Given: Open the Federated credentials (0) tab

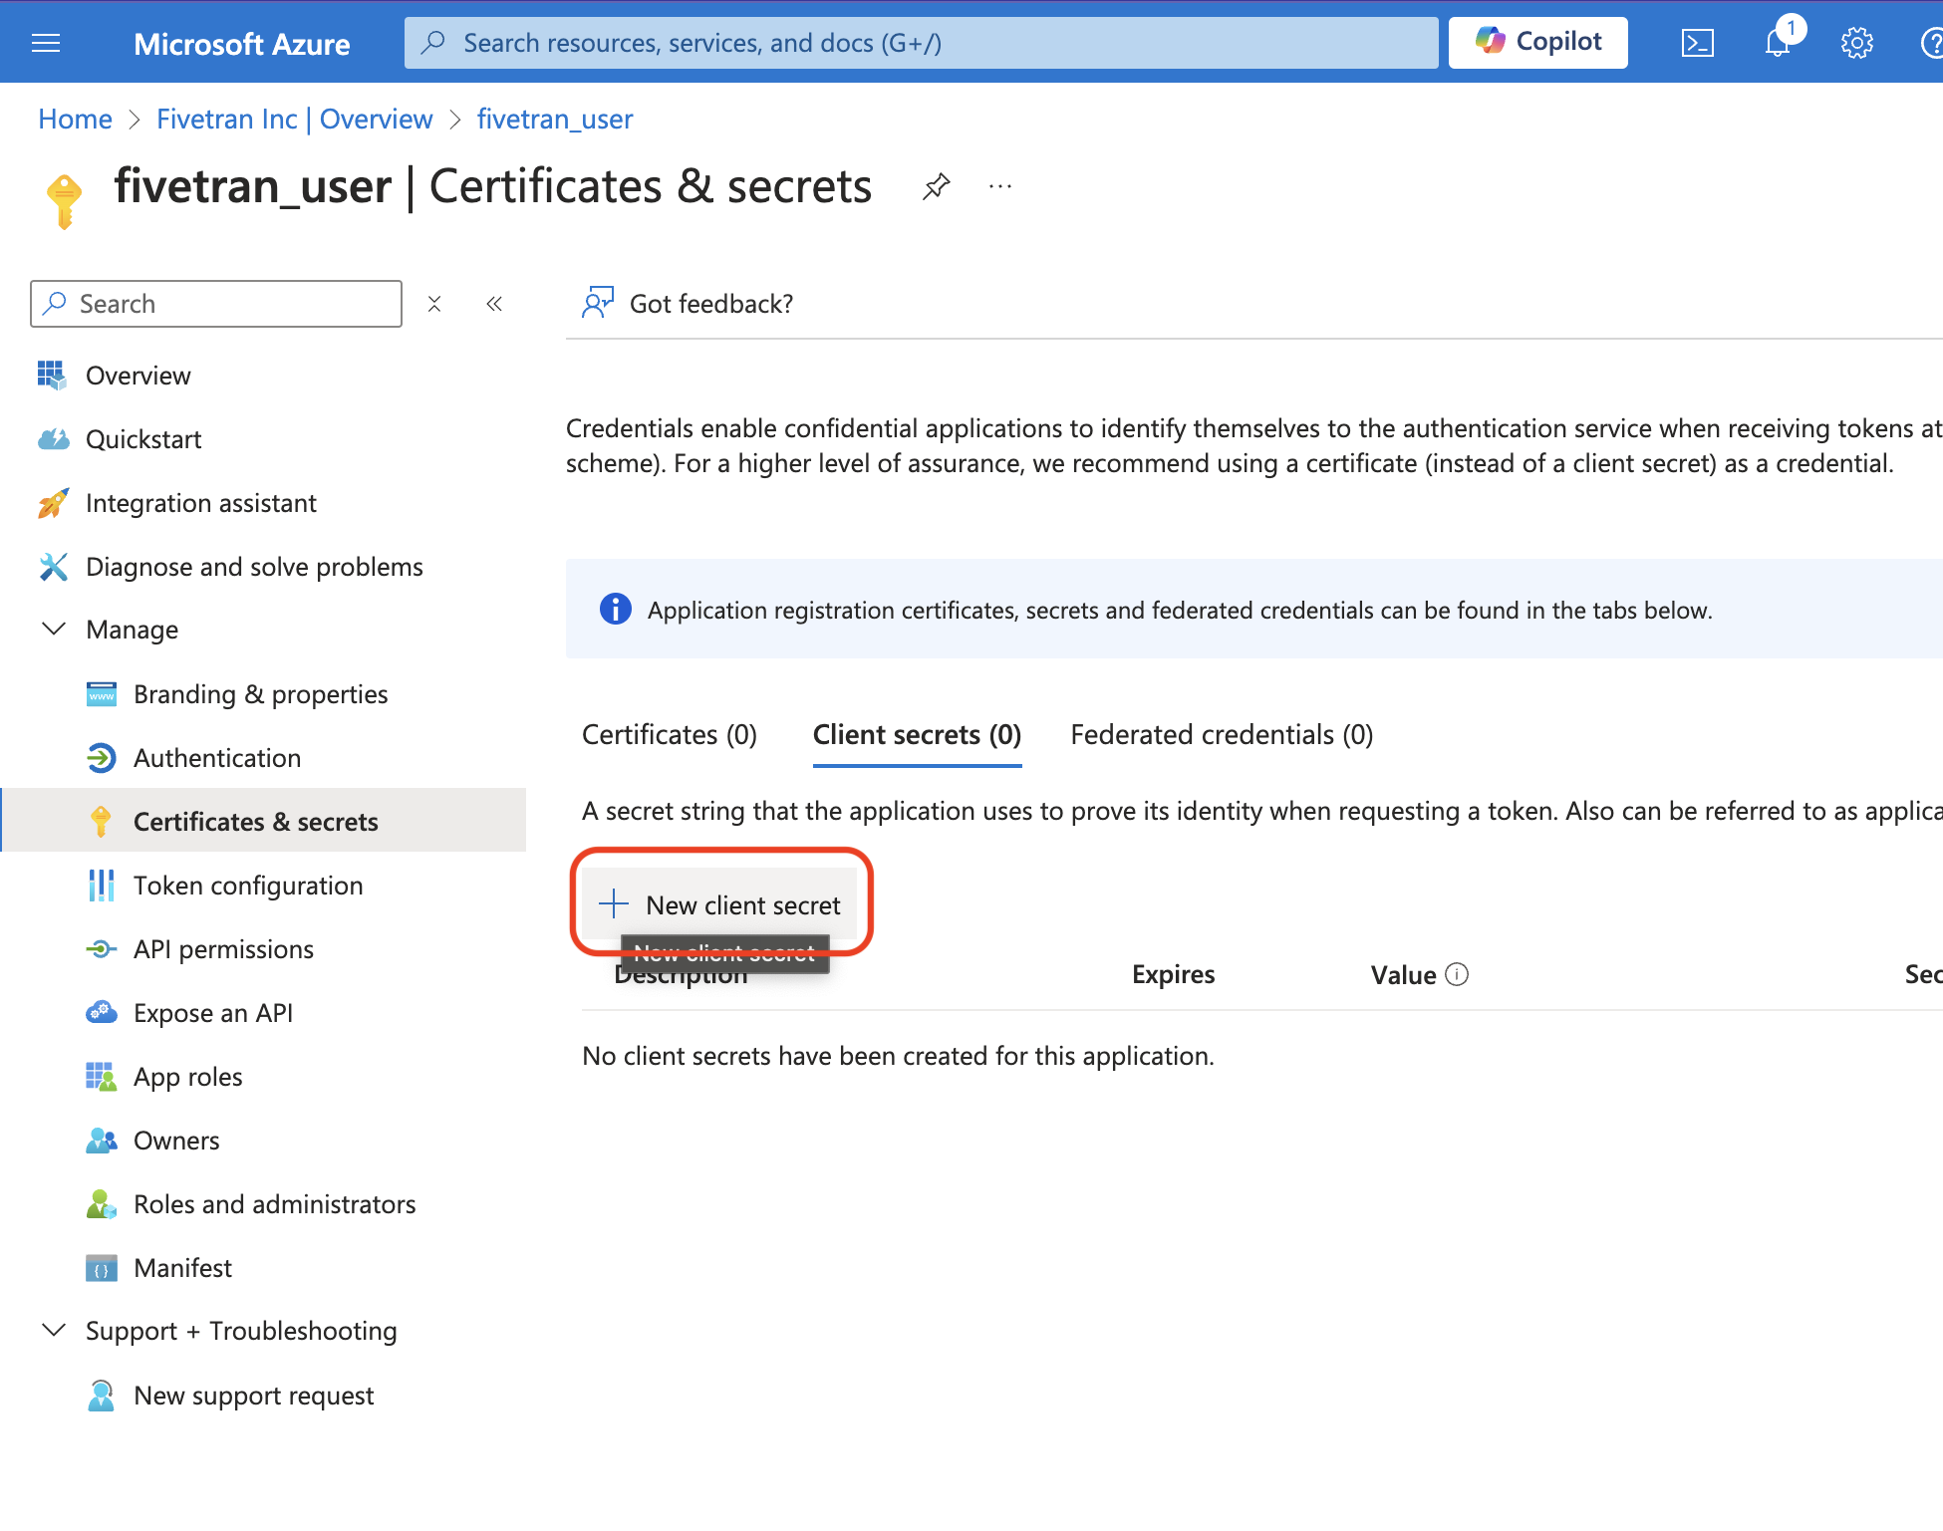Looking at the screenshot, I should pyautogui.click(x=1222, y=735).
